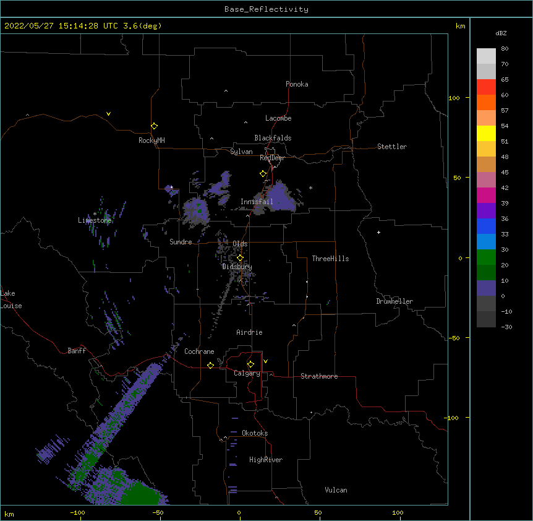Pick the green 30 dBZ legend swatch
Viewport: 533px width, 521px height.
point(486,257)
